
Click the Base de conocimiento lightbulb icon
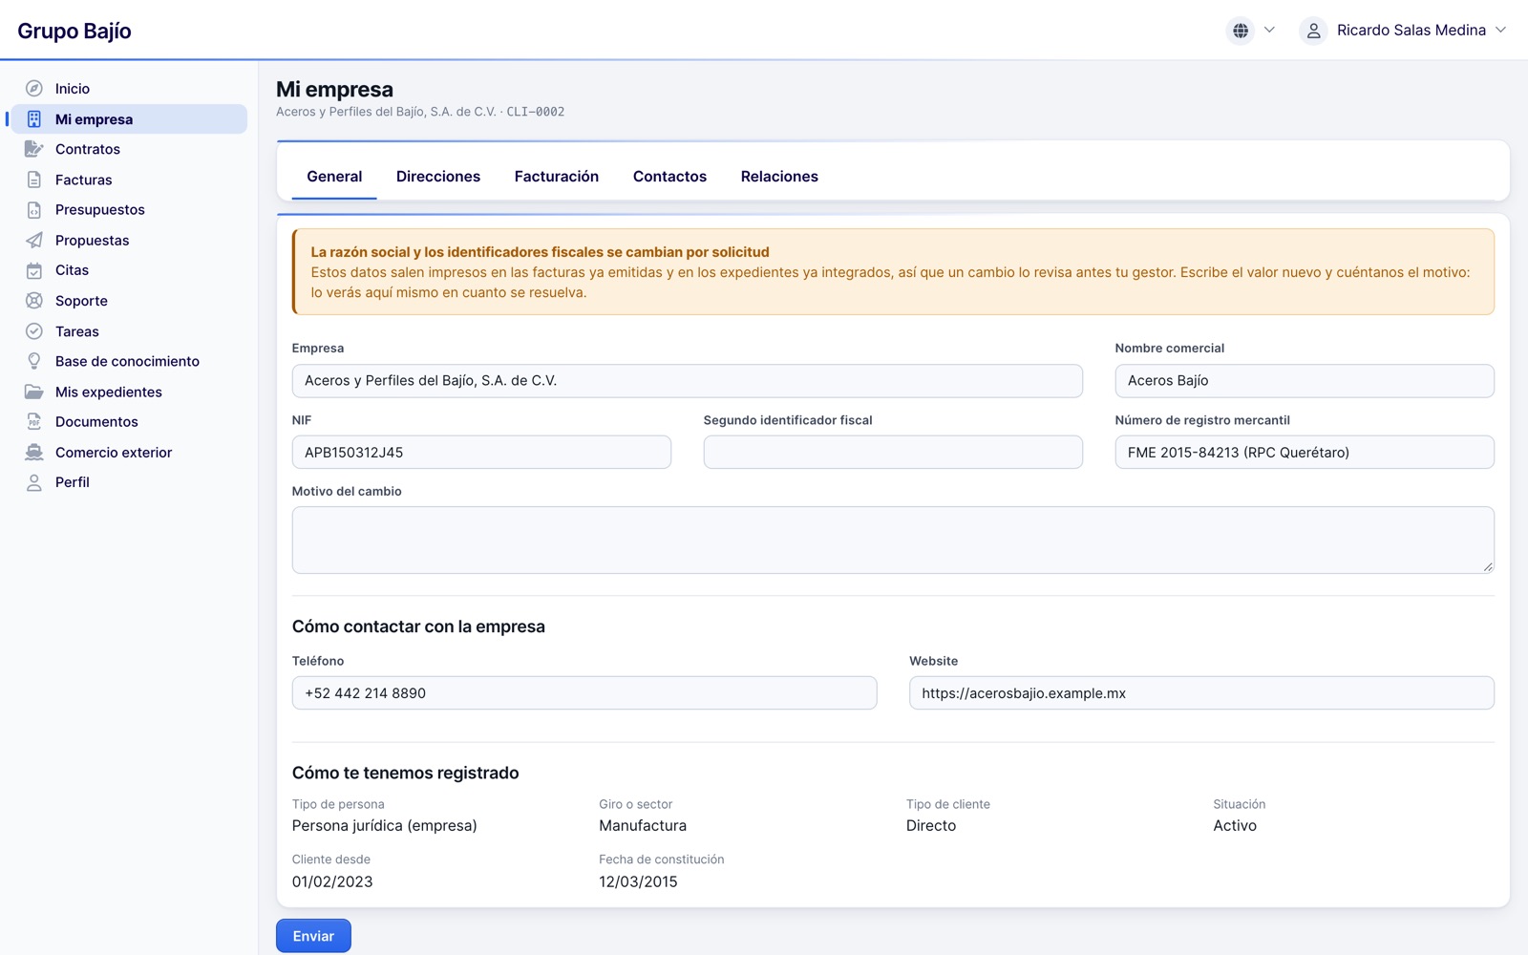click(x=34, y=361)
